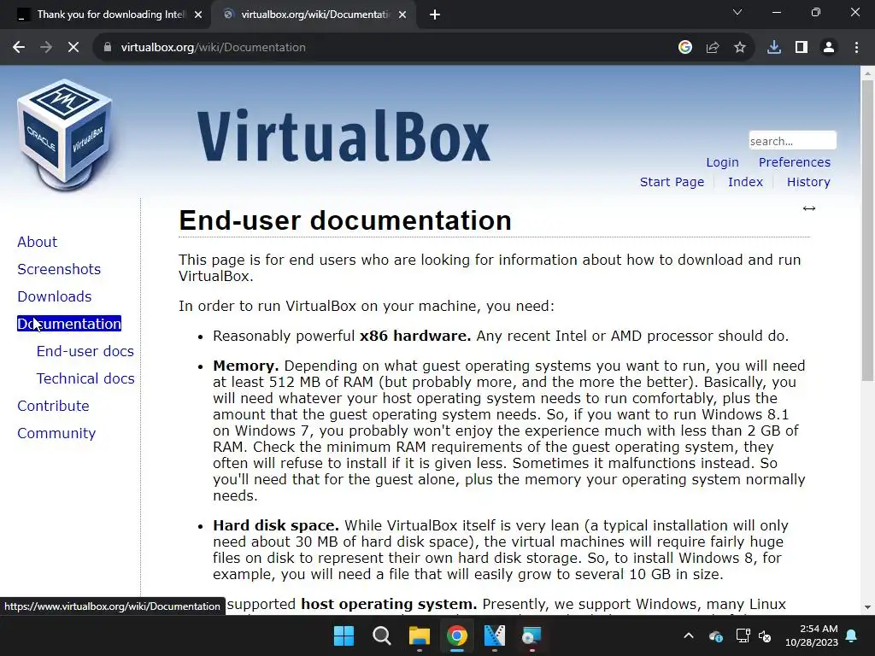The image size is (875, 656).
Task: Open End-user docs sub-link
Action: click(85, 351)
